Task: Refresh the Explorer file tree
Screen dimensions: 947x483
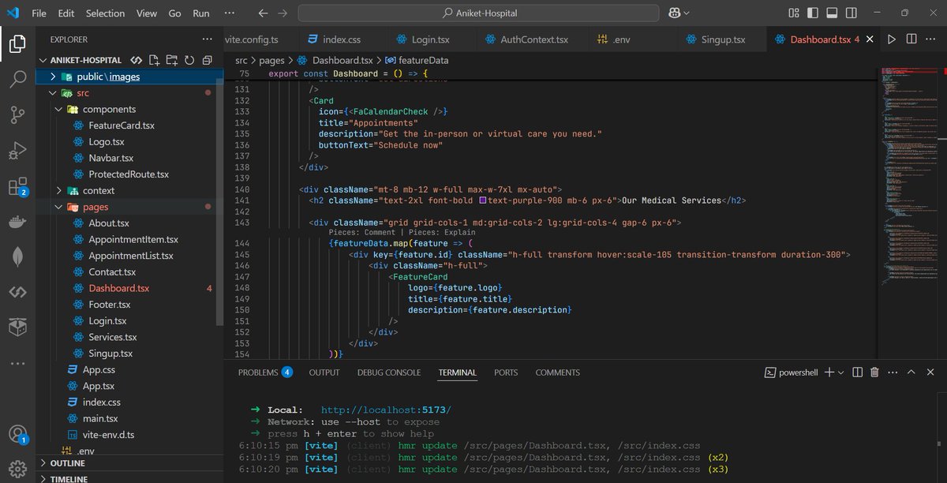Action: [x=189, y=60]
